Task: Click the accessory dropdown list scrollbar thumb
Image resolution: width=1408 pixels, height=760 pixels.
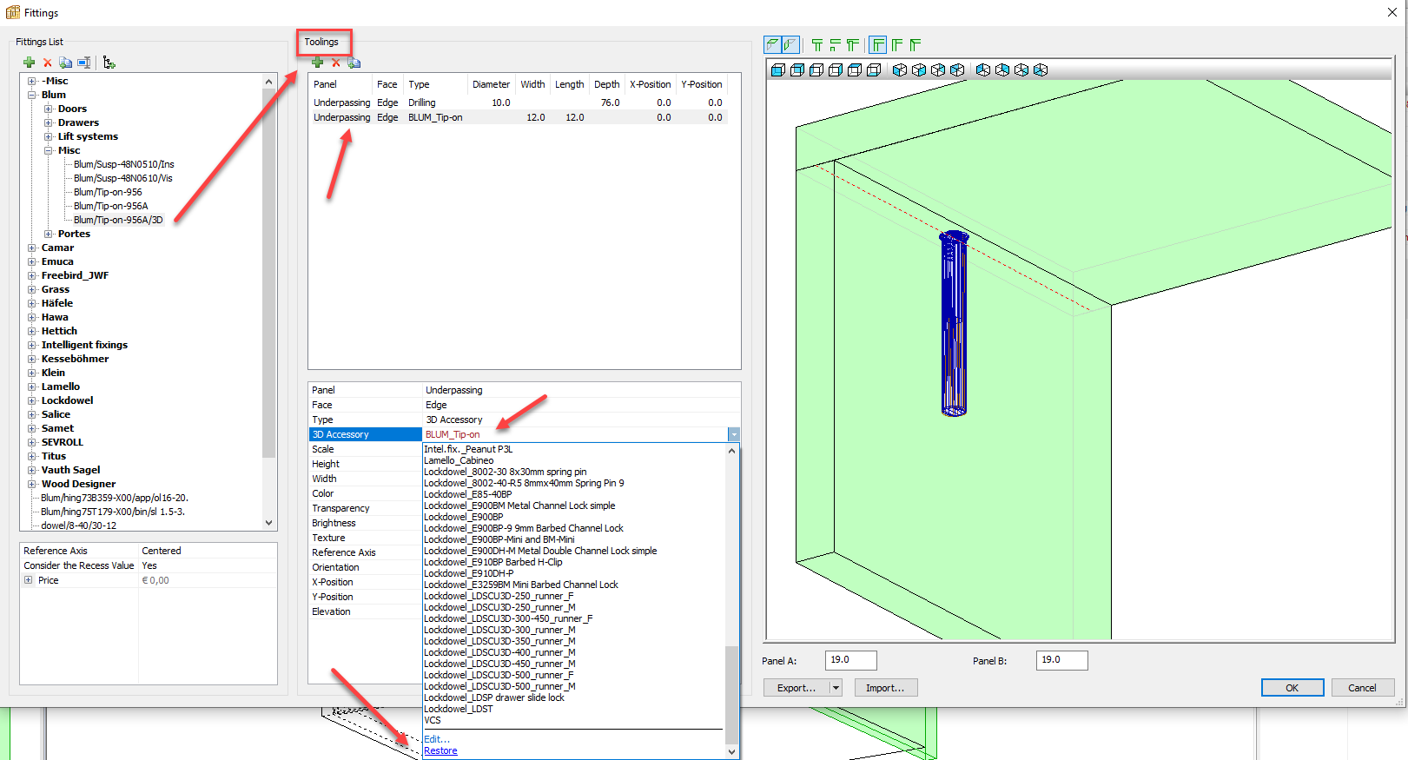Action: click(x=731, y=695)
